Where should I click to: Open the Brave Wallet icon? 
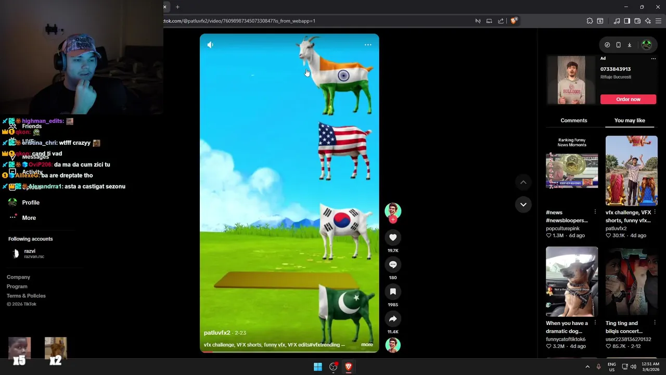637,21
